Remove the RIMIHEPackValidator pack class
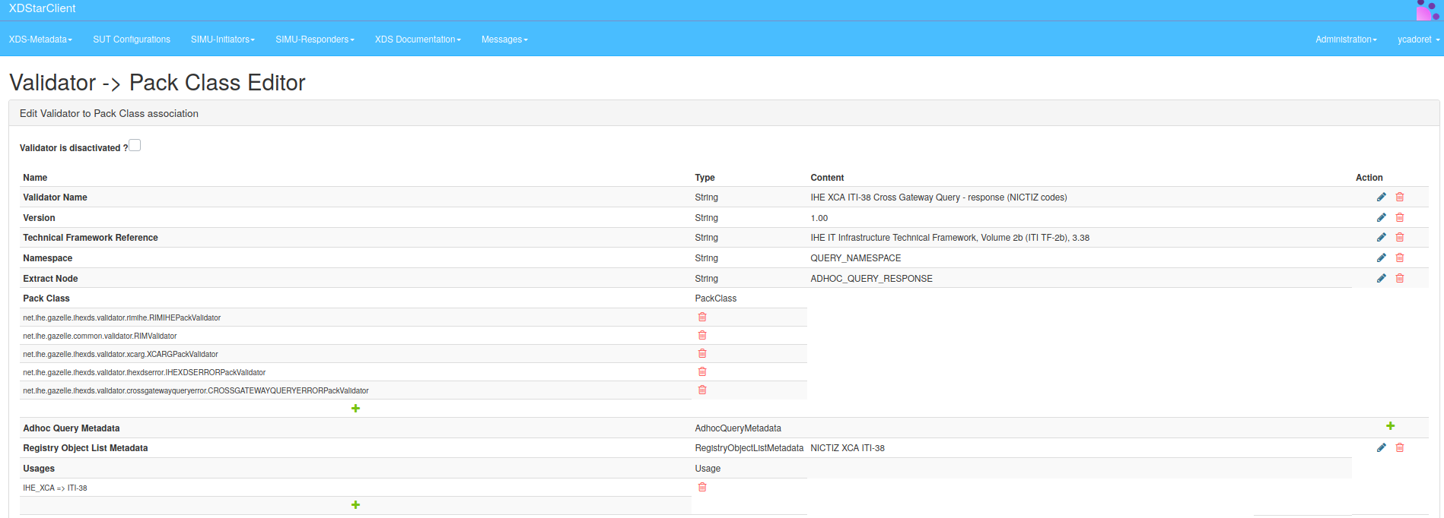The width and height of the screenshot is (1444, 518). [x=702, y=317]
